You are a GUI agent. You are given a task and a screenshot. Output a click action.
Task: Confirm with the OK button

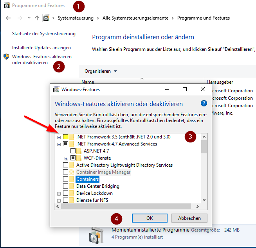[150, 218]
